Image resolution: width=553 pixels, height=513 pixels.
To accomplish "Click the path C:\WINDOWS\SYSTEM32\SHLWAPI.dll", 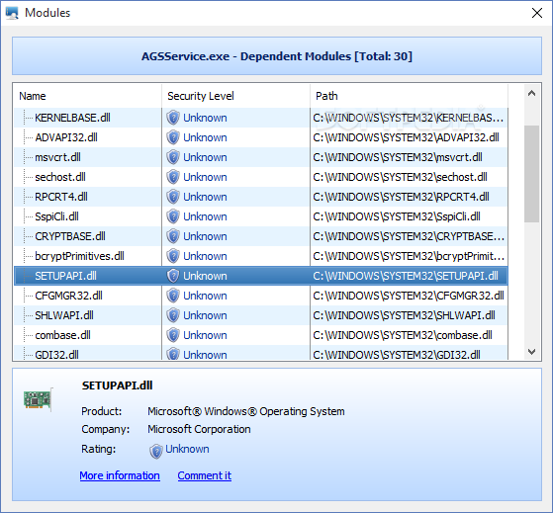I will 405,315.
